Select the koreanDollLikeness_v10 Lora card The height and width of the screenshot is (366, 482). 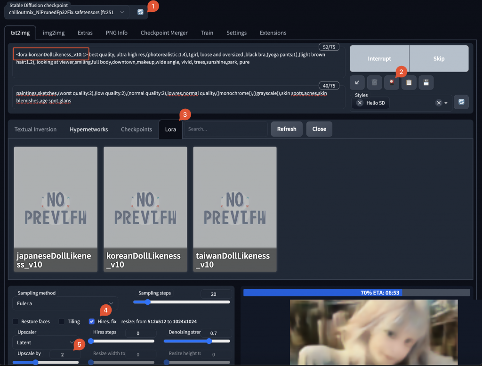pos(145,209)
